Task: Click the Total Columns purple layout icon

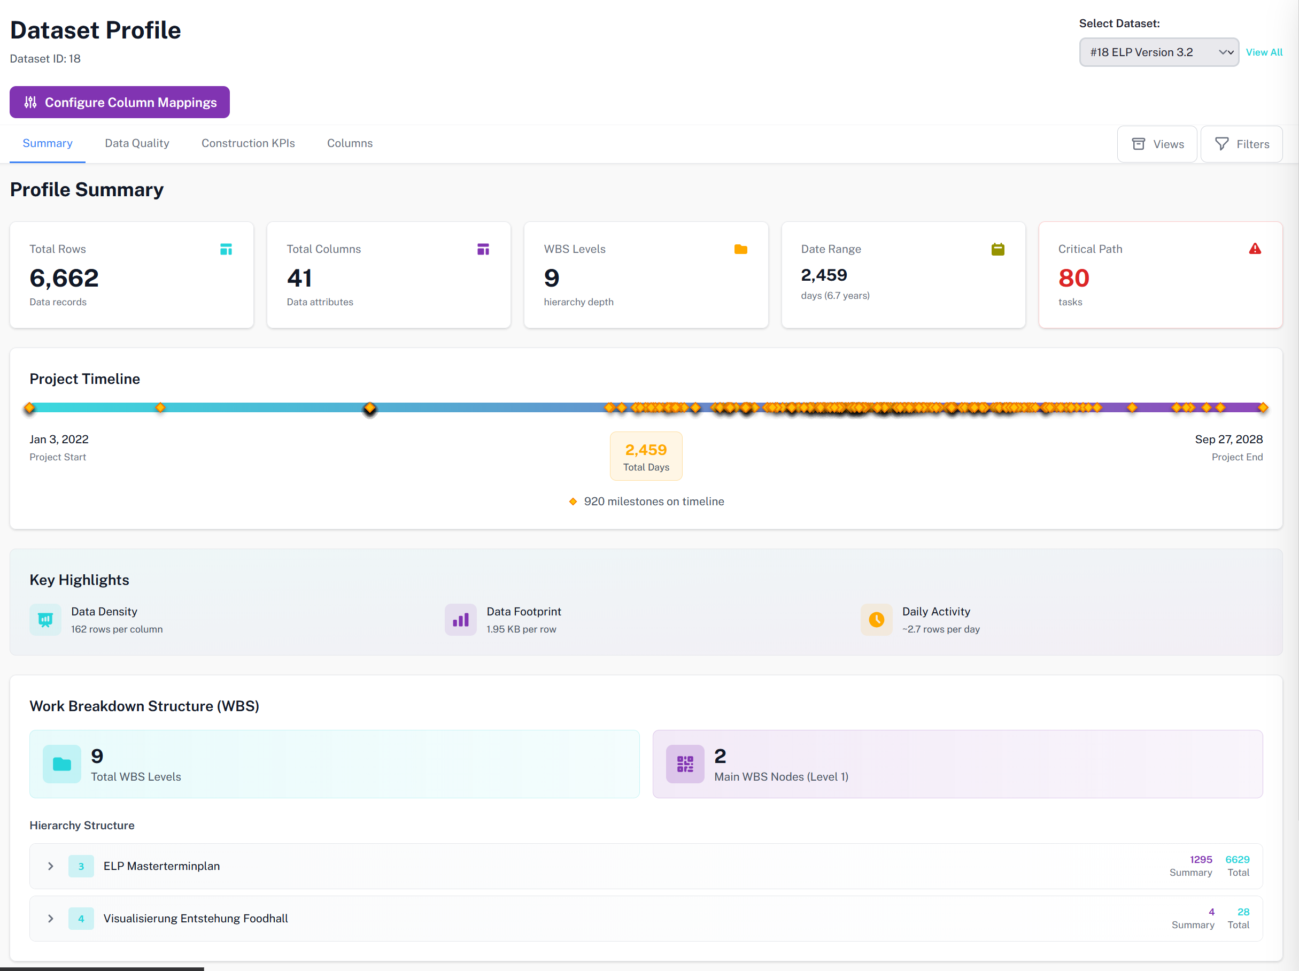Action: [483, 249]
